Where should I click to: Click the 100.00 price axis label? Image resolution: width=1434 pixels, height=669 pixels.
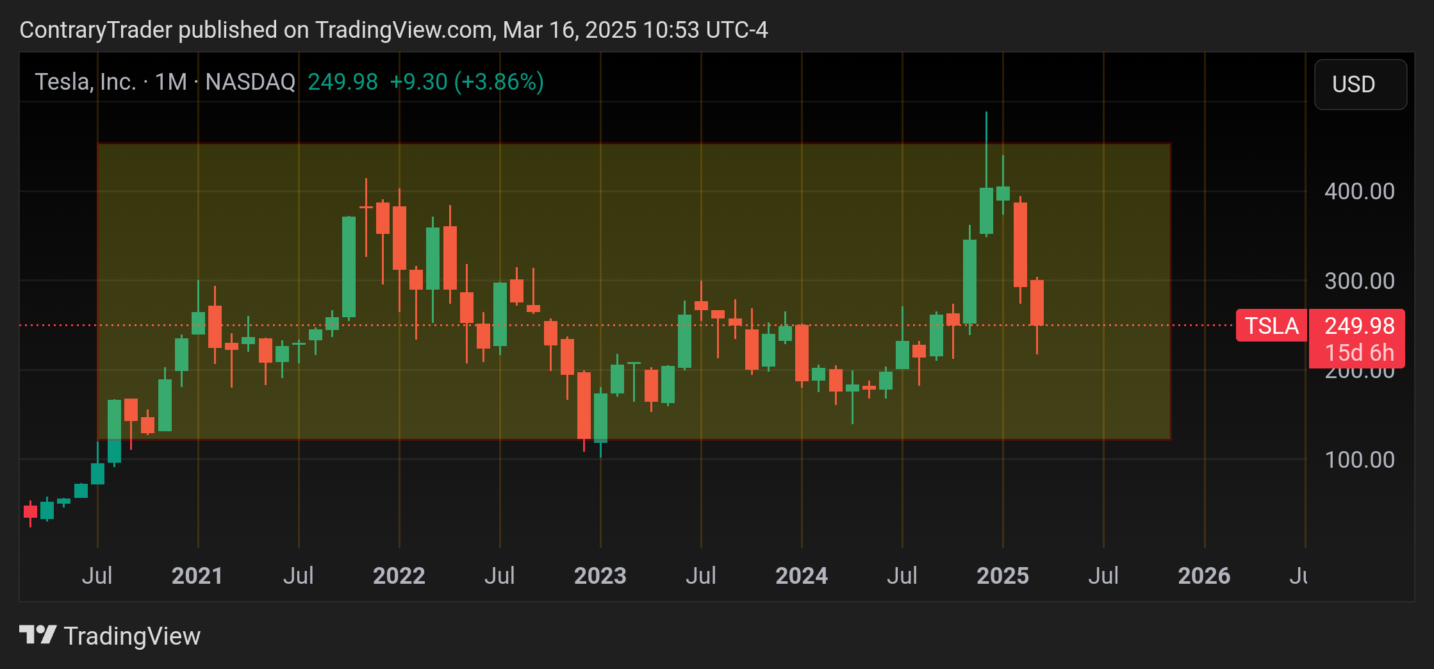pos(1359,460)
